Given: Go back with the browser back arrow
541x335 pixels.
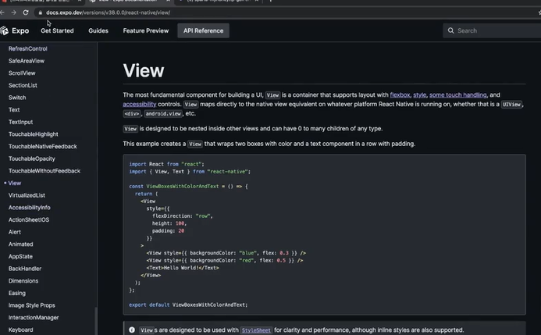Looking at the screenshot, I should pyautogui.click(x=2, y=12).
